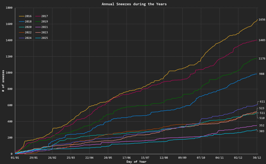
Task: Click the 2019 legend color marker
Action: pyautogui.click(x=38, y=21)
